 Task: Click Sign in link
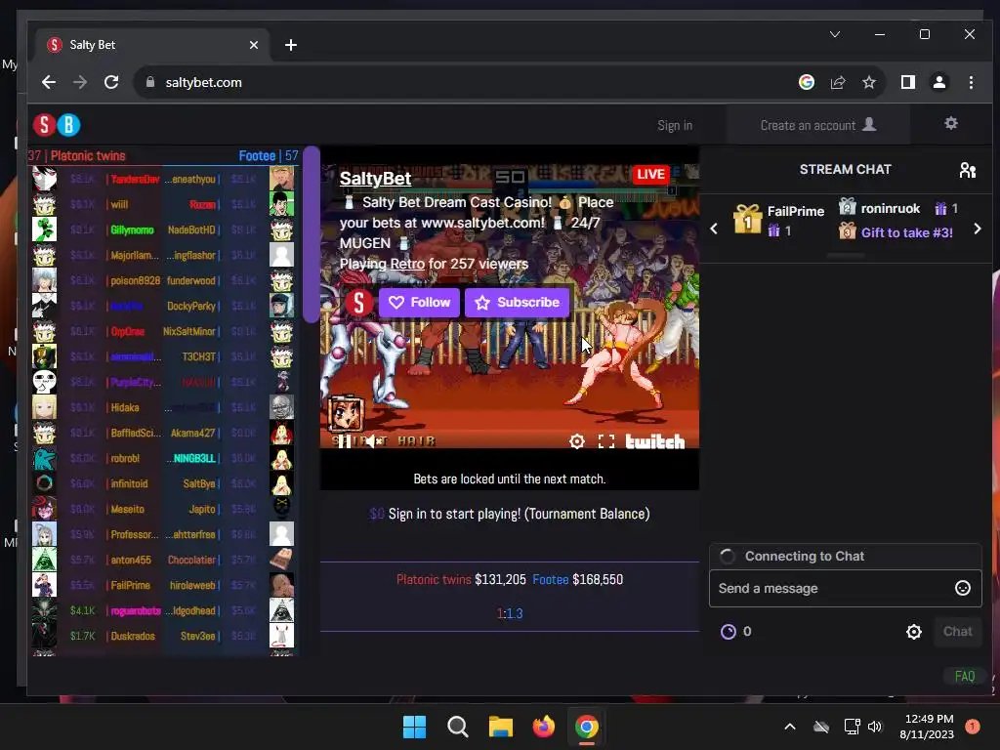pos(675,125)
